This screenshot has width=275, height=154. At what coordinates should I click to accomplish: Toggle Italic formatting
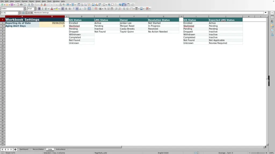tap(42, 9)
